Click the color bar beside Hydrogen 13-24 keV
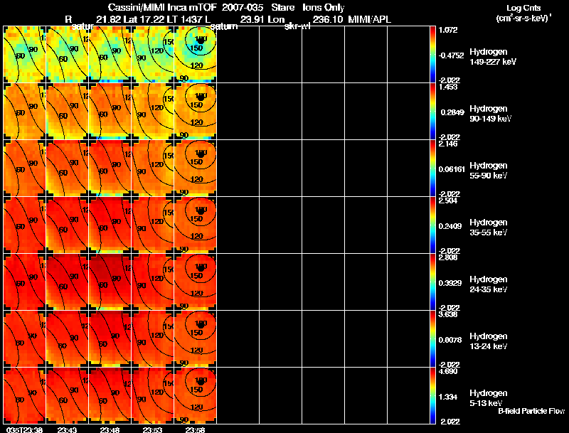The width and height of the screenshot is (569, 433). click(432, 338)
